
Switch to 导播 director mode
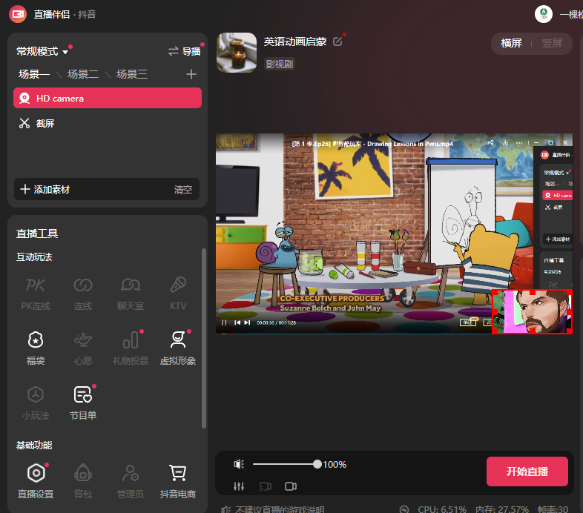click(x=185, y=51)
